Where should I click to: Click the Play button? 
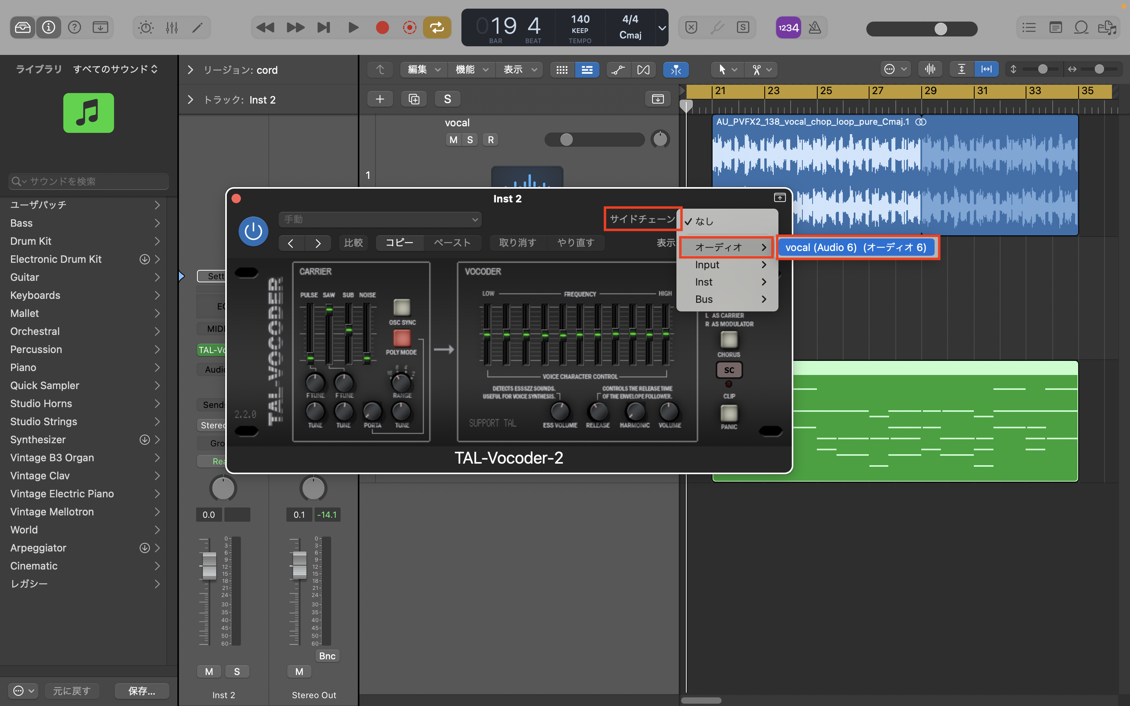(x=354, y=27)
